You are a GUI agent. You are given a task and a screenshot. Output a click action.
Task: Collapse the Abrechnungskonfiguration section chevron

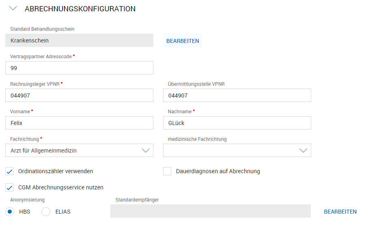click(x=13, y=8)
